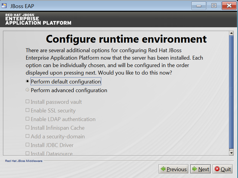The width and height of the screenshot is (238, 178).
Task: Enable SSL security checkbox
Action: pyautogui.click(x=27, y=110)
